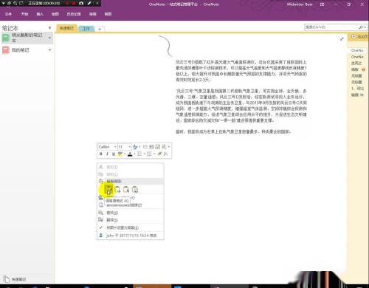369x288 pixels.
Task: Open the numbering dropdown arrow
Action: click(x=154, y=154)
